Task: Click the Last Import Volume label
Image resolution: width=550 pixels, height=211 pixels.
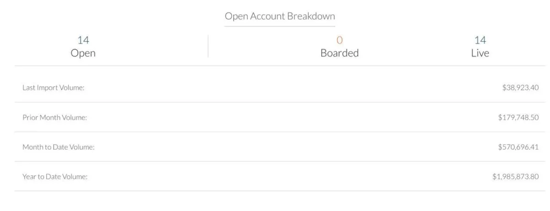Action: [x=54, y=88]
